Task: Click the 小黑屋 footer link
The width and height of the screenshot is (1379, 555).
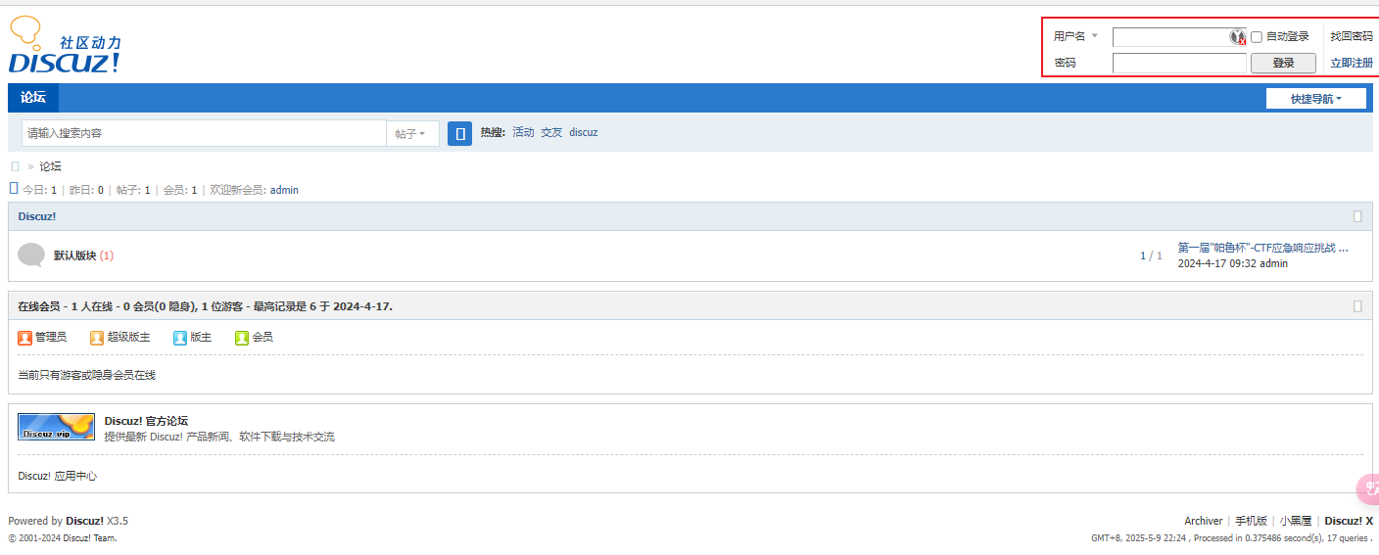Action: (x=1296, y=521)
